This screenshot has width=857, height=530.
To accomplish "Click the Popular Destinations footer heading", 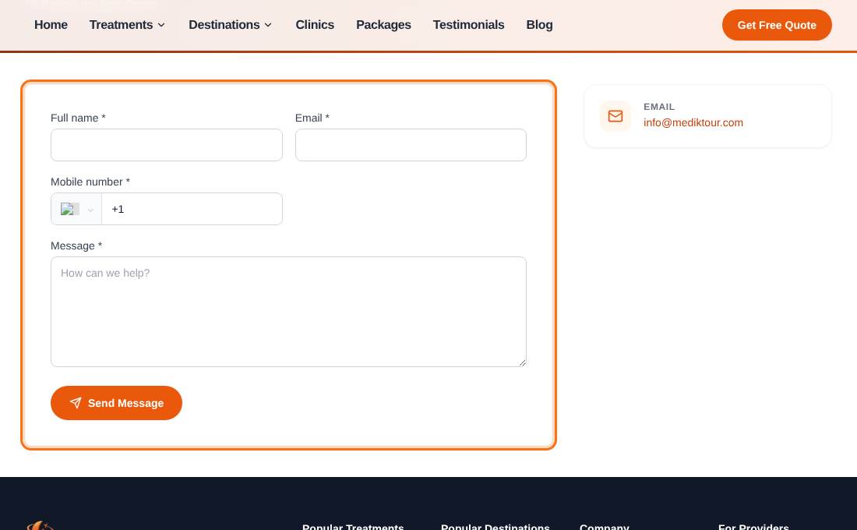I will (496, 527).
